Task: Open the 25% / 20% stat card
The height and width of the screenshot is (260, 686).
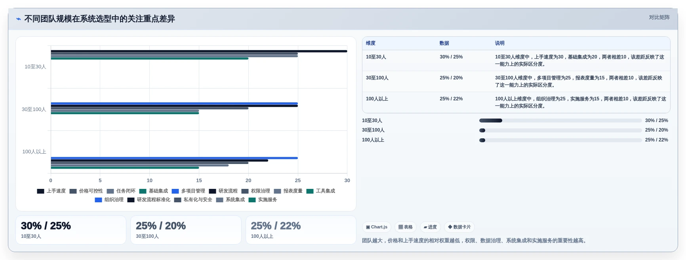Action: (186, 230)
